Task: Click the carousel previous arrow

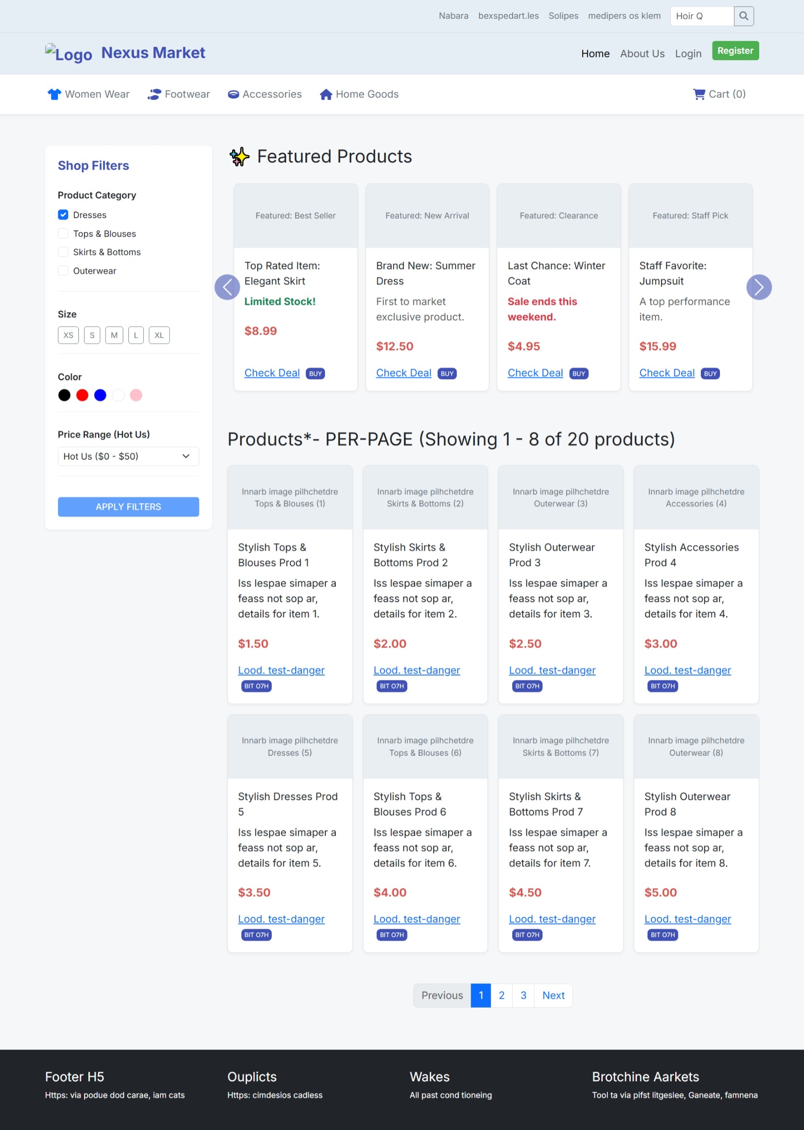Action: [227, 287]
